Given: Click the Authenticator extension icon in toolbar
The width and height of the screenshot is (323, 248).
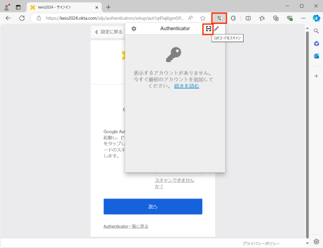Looking at the screenshot, I should [219, 18].
